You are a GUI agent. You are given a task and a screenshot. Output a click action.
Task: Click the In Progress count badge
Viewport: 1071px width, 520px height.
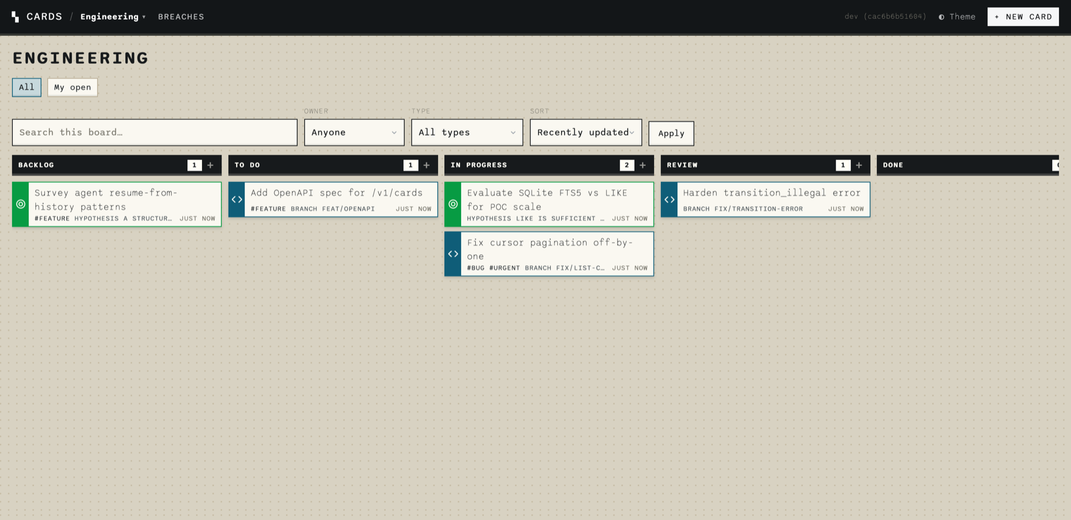(627, 165)
